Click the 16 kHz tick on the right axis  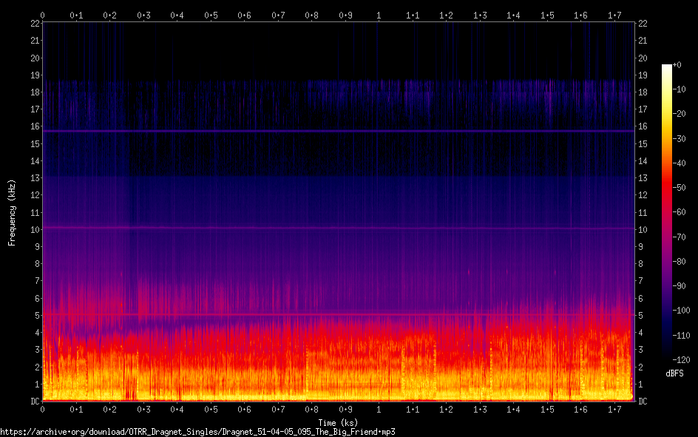click(643, 127)
